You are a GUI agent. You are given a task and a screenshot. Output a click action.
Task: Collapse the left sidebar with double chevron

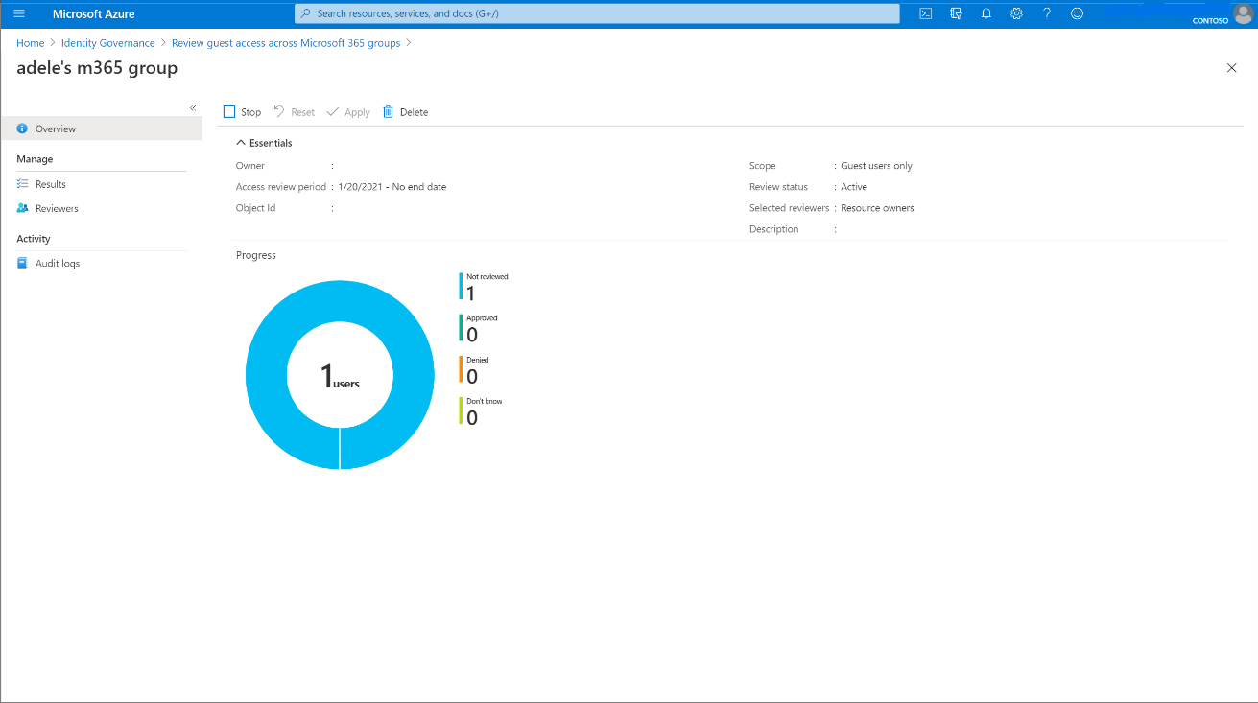[193, 108]
